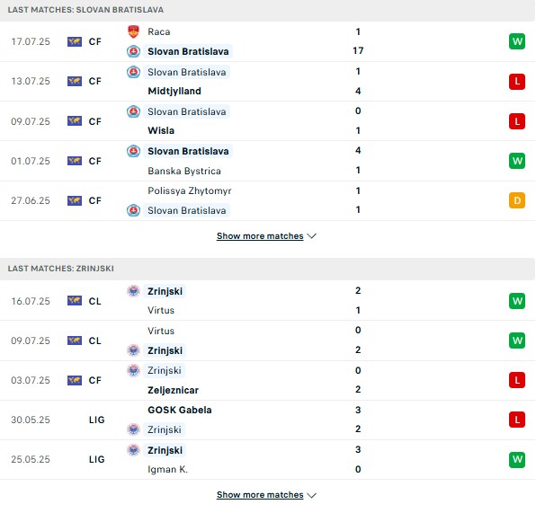Open the Midtjylland team link
The height and width of the screenshot is (513, 536).
click(174, 92)
